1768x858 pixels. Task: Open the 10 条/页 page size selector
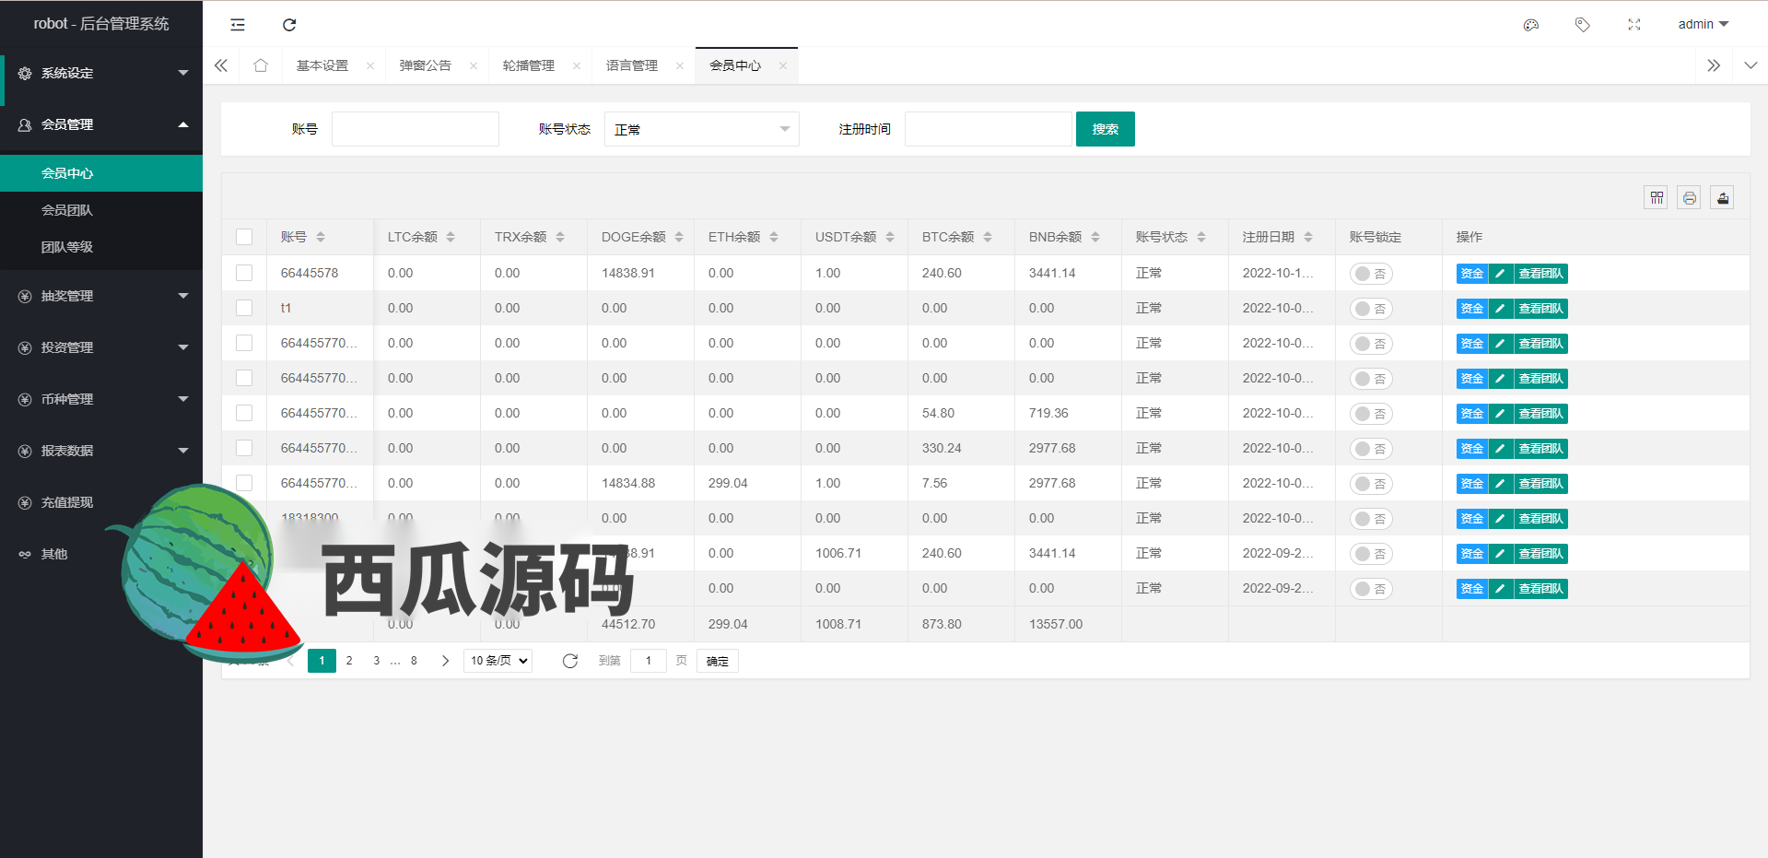tap(498, 661)
